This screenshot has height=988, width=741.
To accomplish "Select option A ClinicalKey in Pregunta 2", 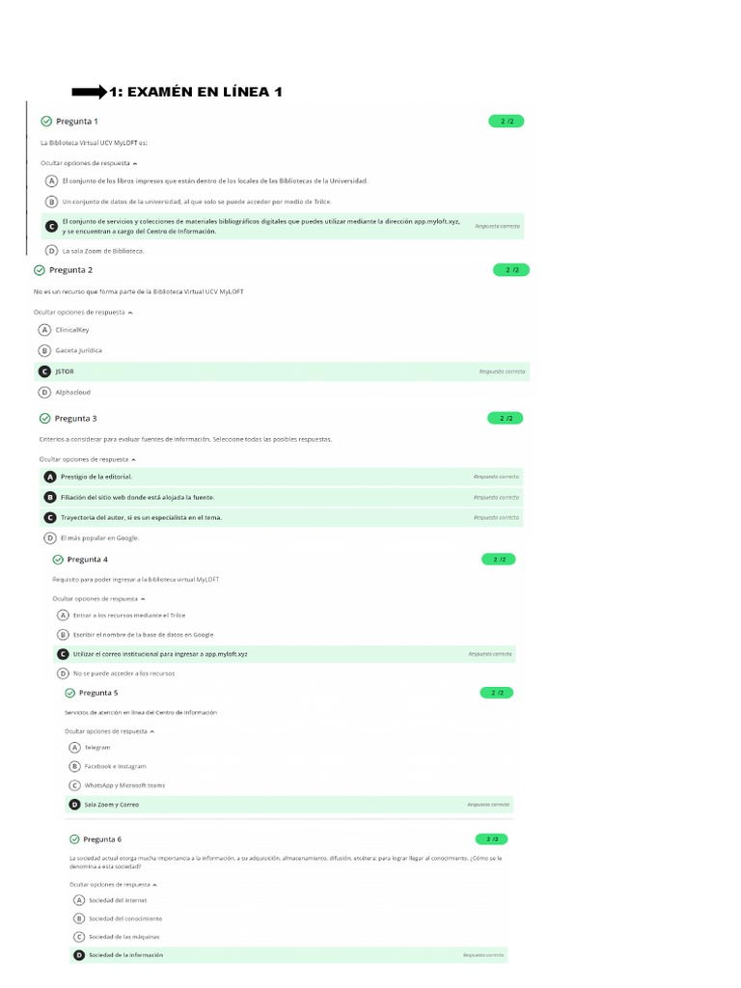I will tap(44, 330).
